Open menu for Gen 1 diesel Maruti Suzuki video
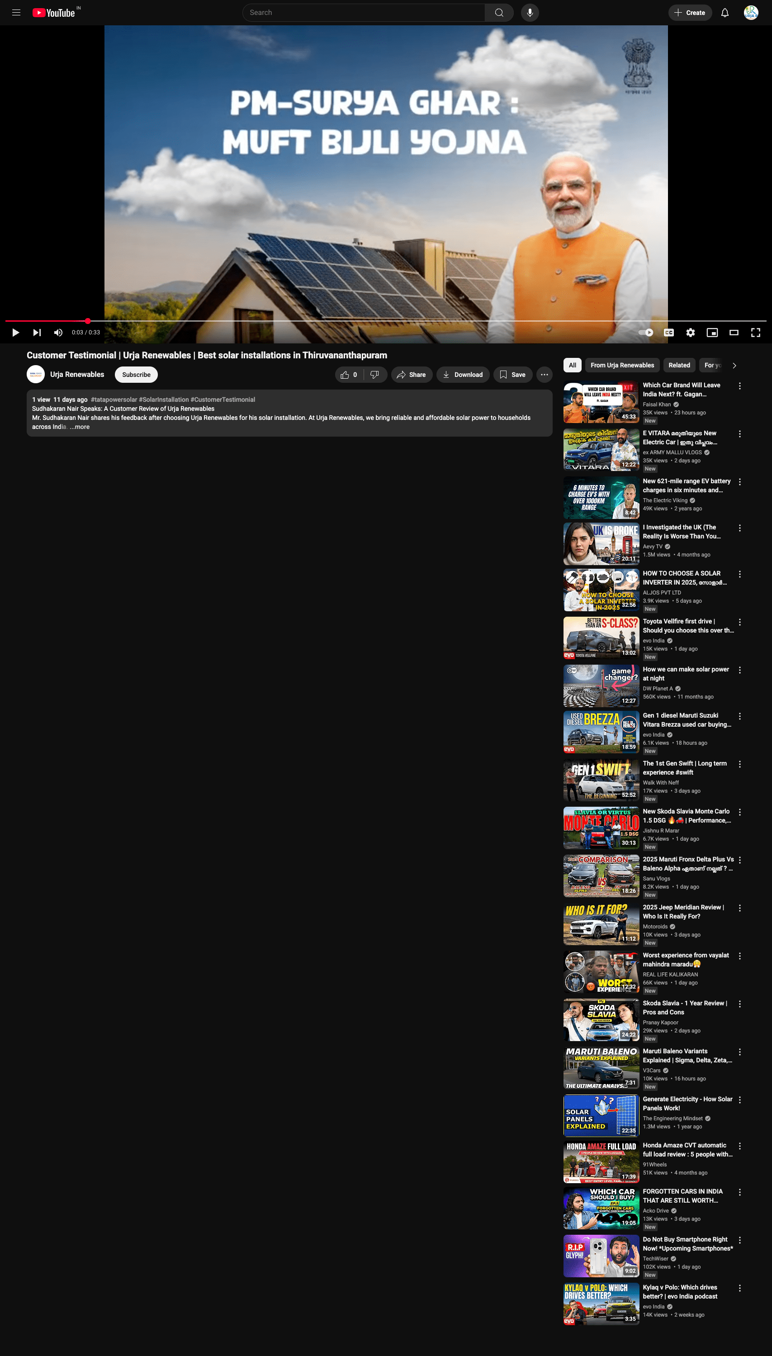 pos(739,716)
